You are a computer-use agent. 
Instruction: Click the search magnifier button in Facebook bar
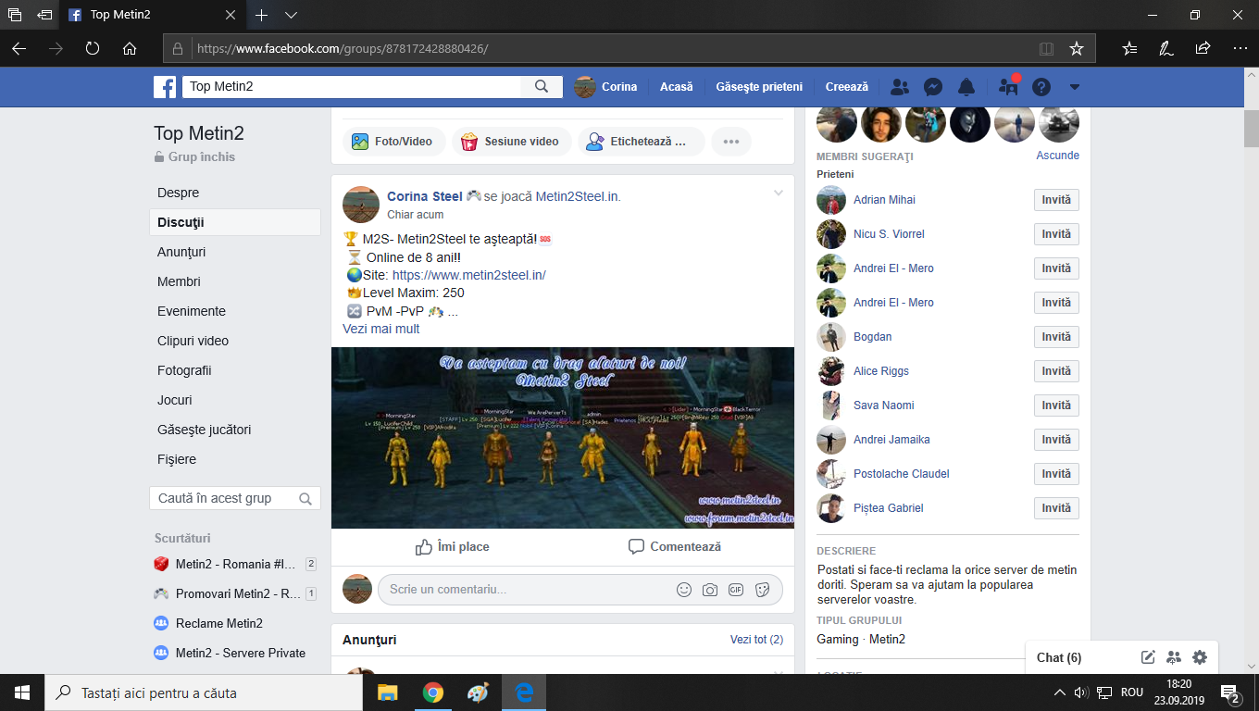[542, 87]
